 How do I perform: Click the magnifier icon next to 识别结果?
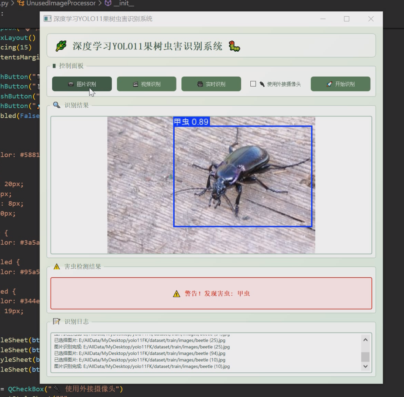tap(57, 105)
